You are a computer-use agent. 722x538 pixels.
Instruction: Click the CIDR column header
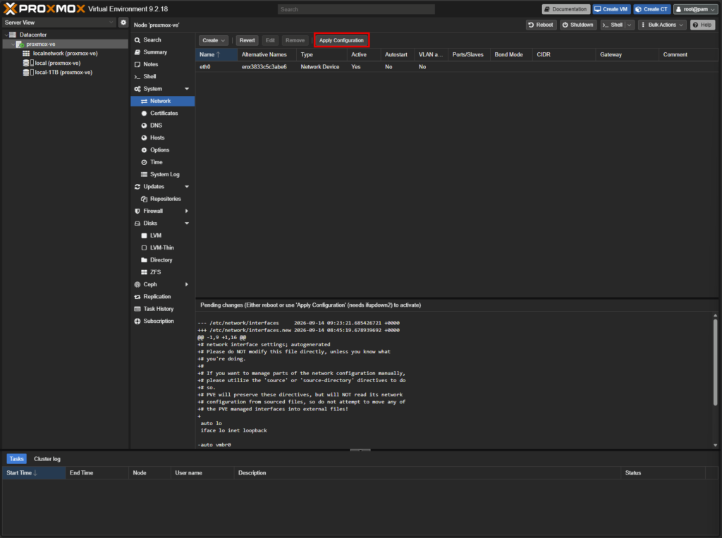pyautogui.click(x=563, y=54)
